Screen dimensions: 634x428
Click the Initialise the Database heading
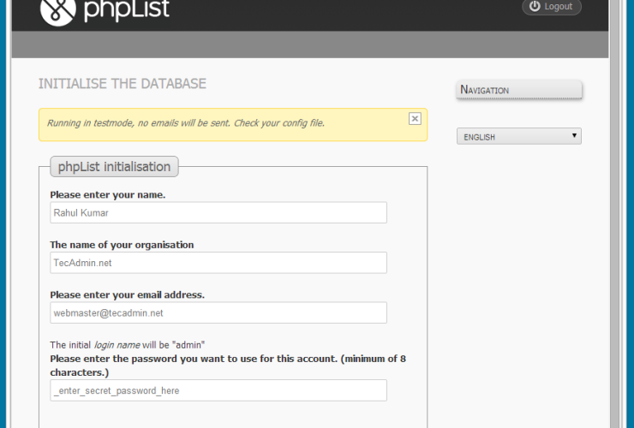(x=123, y=84)
